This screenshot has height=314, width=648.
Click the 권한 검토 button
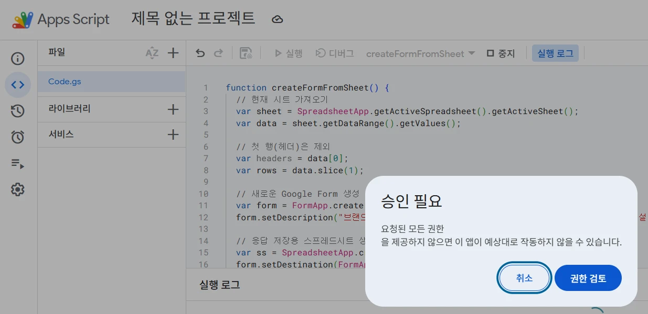(x=588, y=278)
